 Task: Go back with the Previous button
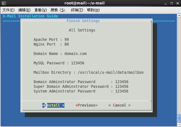[x=86, y=105]
